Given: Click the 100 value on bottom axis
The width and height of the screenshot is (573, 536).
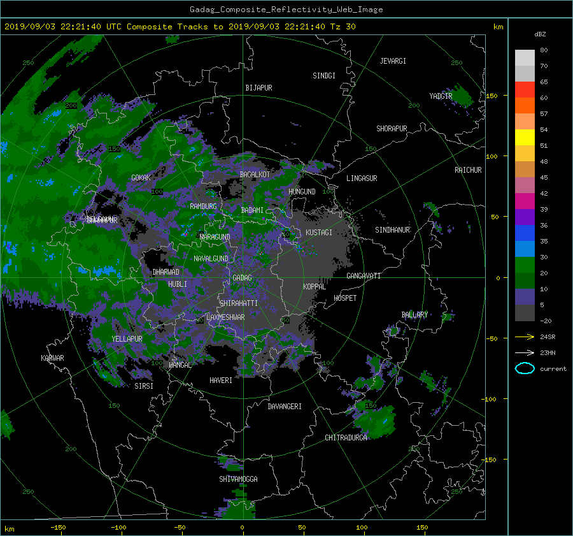Looking at the screenshot, I should pos(362,528).
